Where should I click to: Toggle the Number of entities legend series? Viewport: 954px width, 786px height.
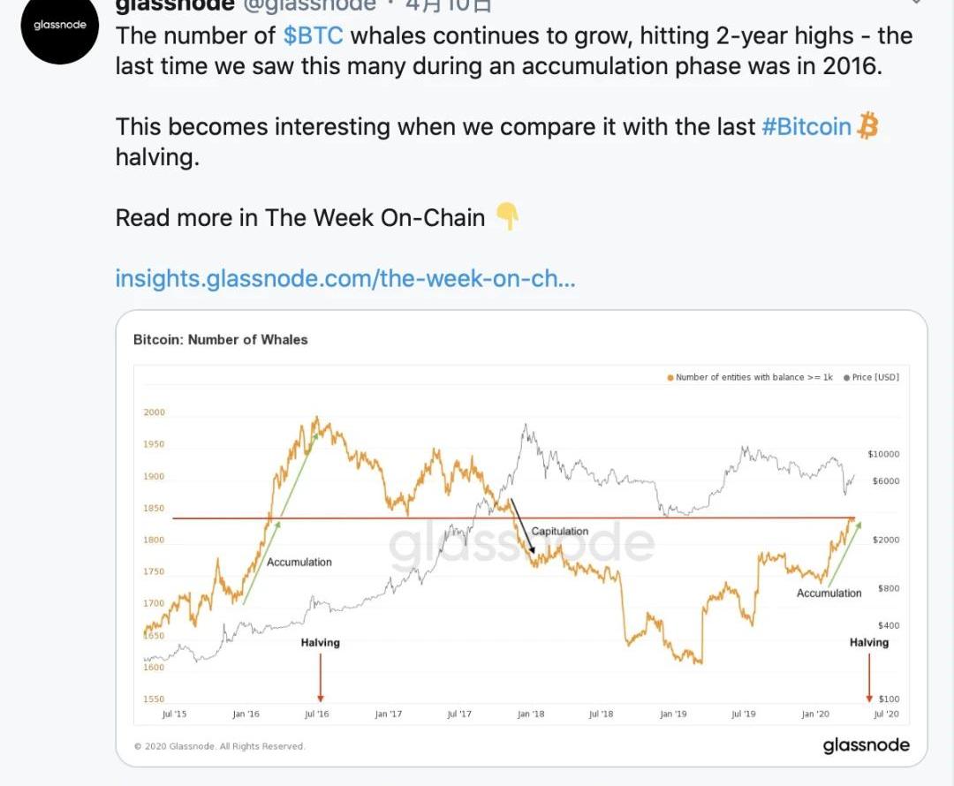pos(753,377)
